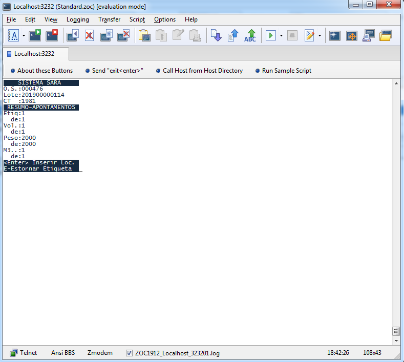
Task: Click the scroll back terminal icon
Action: point(73,35)
